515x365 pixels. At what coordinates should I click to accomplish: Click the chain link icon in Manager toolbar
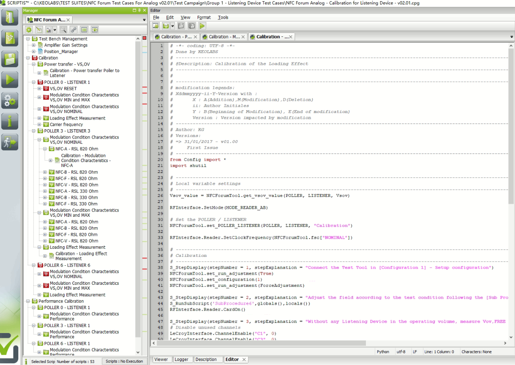pos(73,30)
